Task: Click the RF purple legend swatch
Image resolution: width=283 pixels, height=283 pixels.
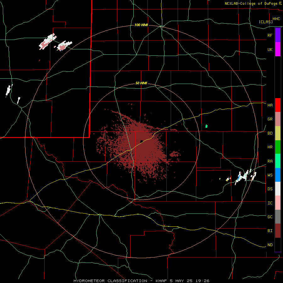Action: point(278,35)
